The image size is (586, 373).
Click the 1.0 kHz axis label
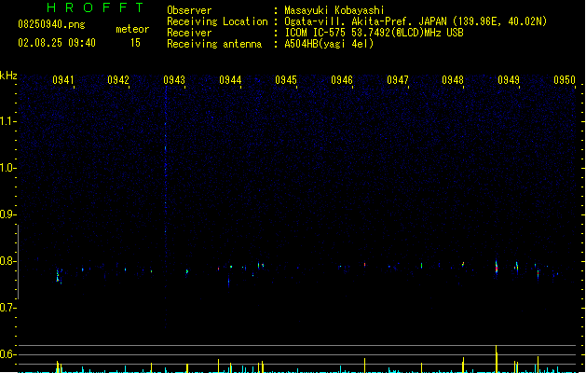7,168
